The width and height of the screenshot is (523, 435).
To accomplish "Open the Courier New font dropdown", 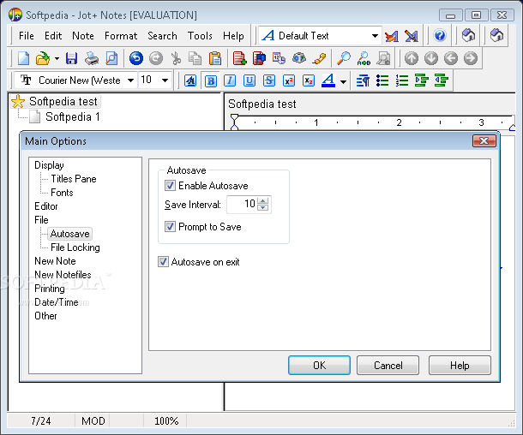I will click(130, 80).
